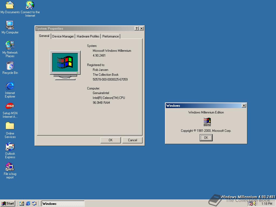Click the Task Scheduler tray icon
276x207 pixels.
point(251,204)
